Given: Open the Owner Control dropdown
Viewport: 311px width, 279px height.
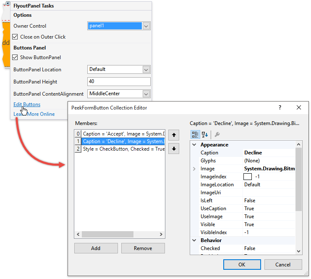Looking at the screenshot, I should (146, 26).
